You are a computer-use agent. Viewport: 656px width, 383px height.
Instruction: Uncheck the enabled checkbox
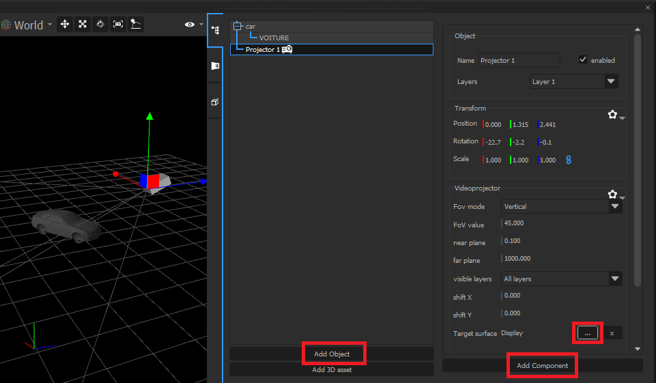click(582, 60)
